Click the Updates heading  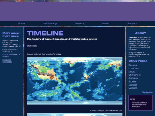pos(147,92)
